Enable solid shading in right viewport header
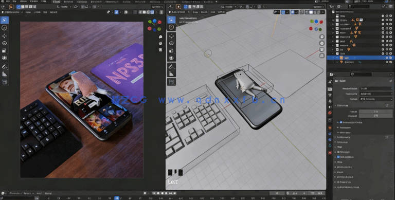Viewport: 395px width, 200px height. pos(311,12)
